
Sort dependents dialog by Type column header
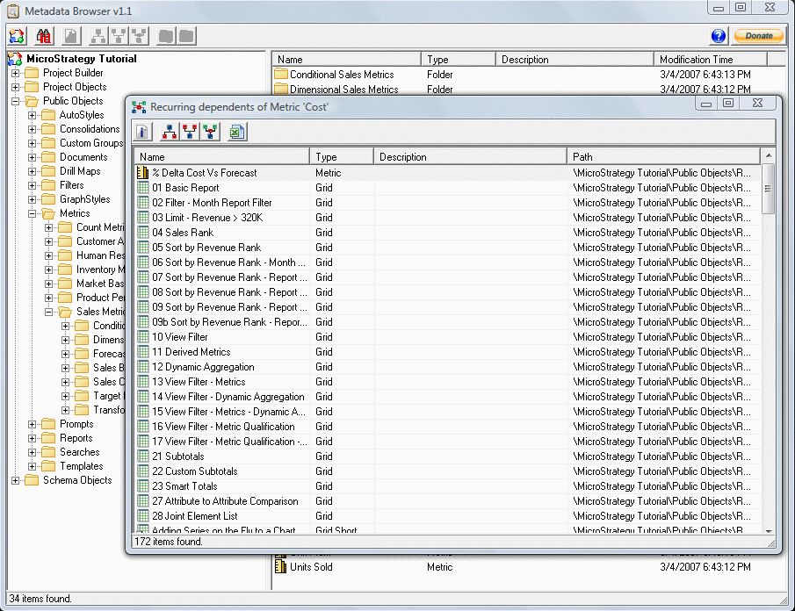point(341,157)
